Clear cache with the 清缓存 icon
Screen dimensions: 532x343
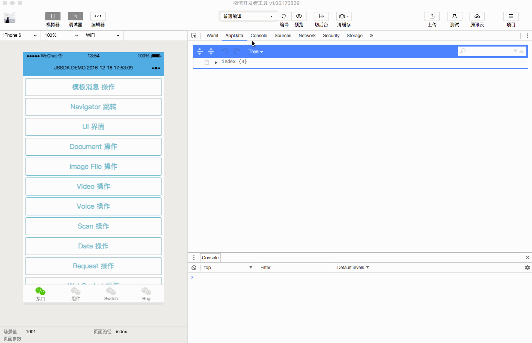click(342, 16)
